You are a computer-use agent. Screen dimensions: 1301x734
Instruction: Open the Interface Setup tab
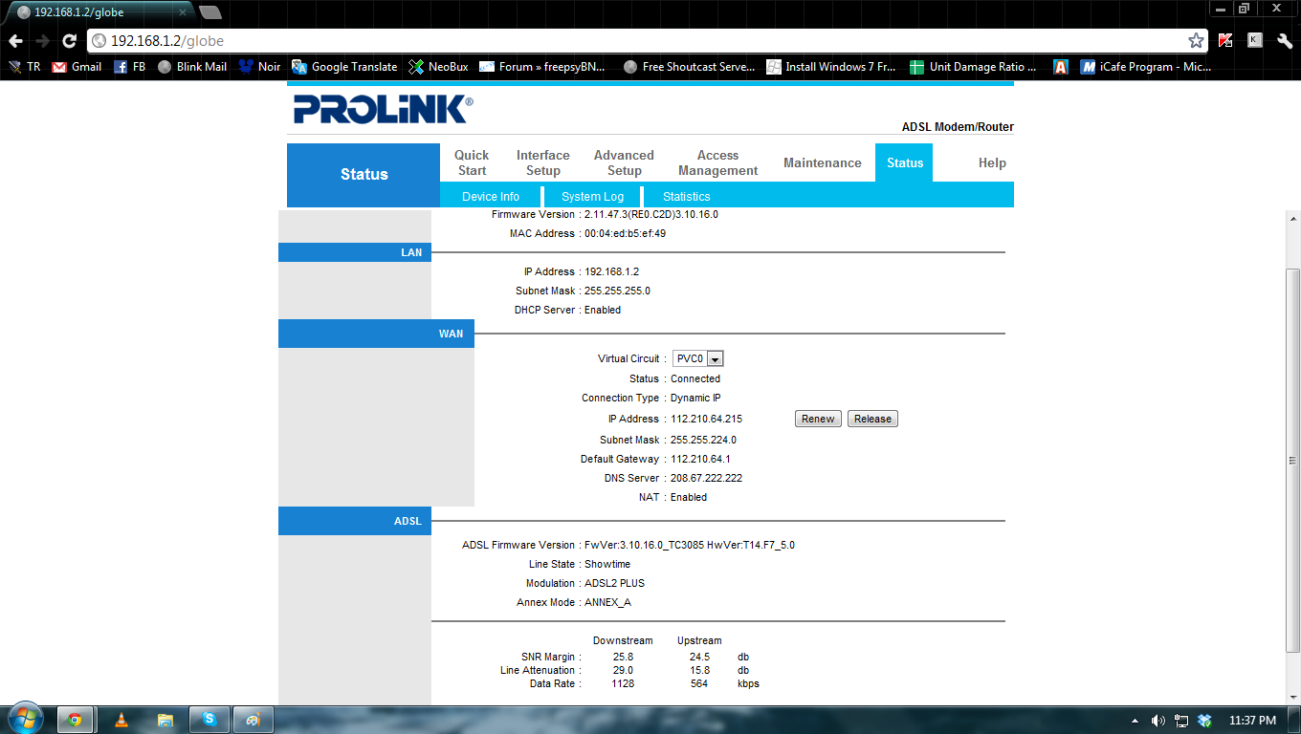542,162
